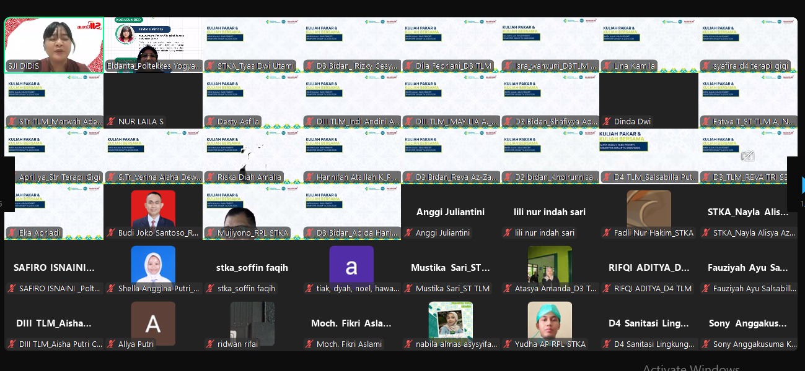Click Yudha AP RPL STKA profile photo

point(550,320)
